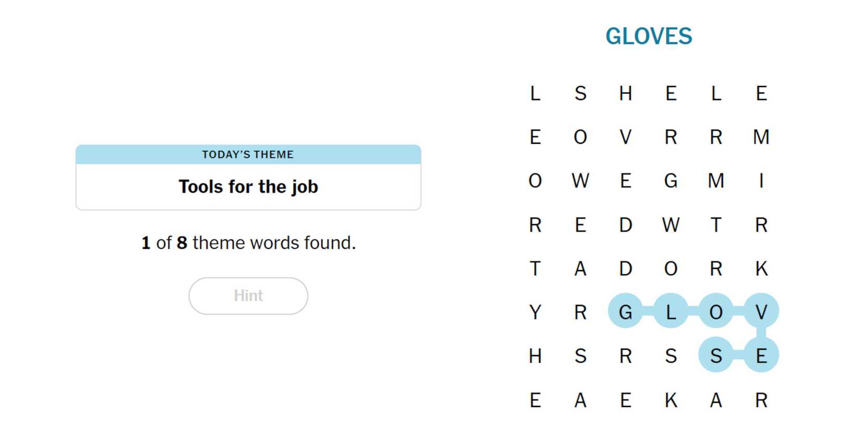Select the unhighlighted letter G in the grid
Image resolution: width=861 pixels, height=430 pixels.
click(671, 180)
